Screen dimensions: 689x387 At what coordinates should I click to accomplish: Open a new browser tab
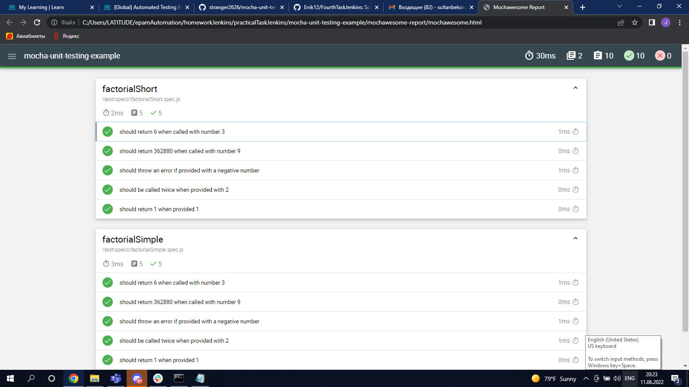tap(583, 7)
